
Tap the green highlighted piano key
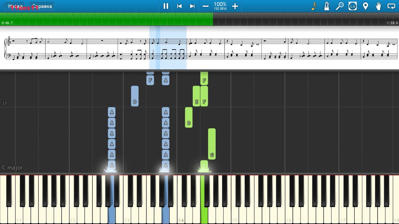(204, 215)
